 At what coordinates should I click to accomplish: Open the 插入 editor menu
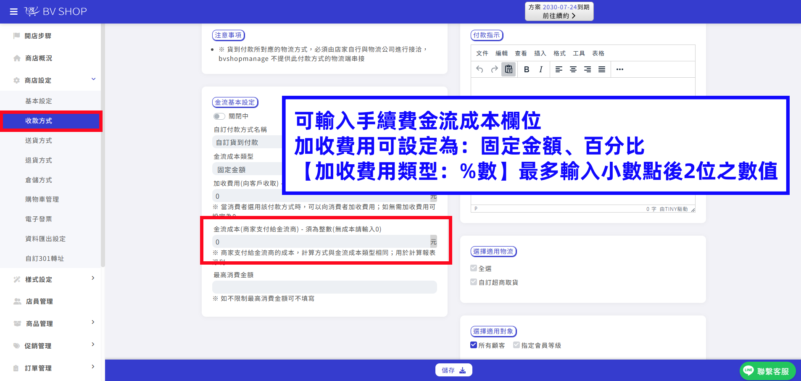(540, 53)
